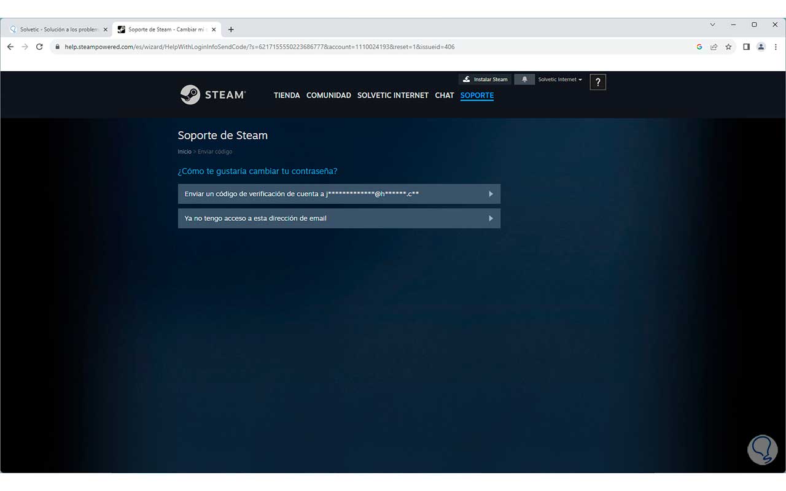
Task: Maximize the browser window
Action: pyautogui.click(x=754, y=25)
